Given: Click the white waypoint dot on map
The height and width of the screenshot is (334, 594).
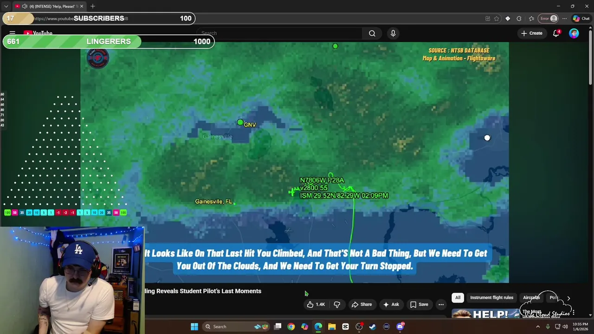Looking at the screenshot, I should click(x=487, y=138).
